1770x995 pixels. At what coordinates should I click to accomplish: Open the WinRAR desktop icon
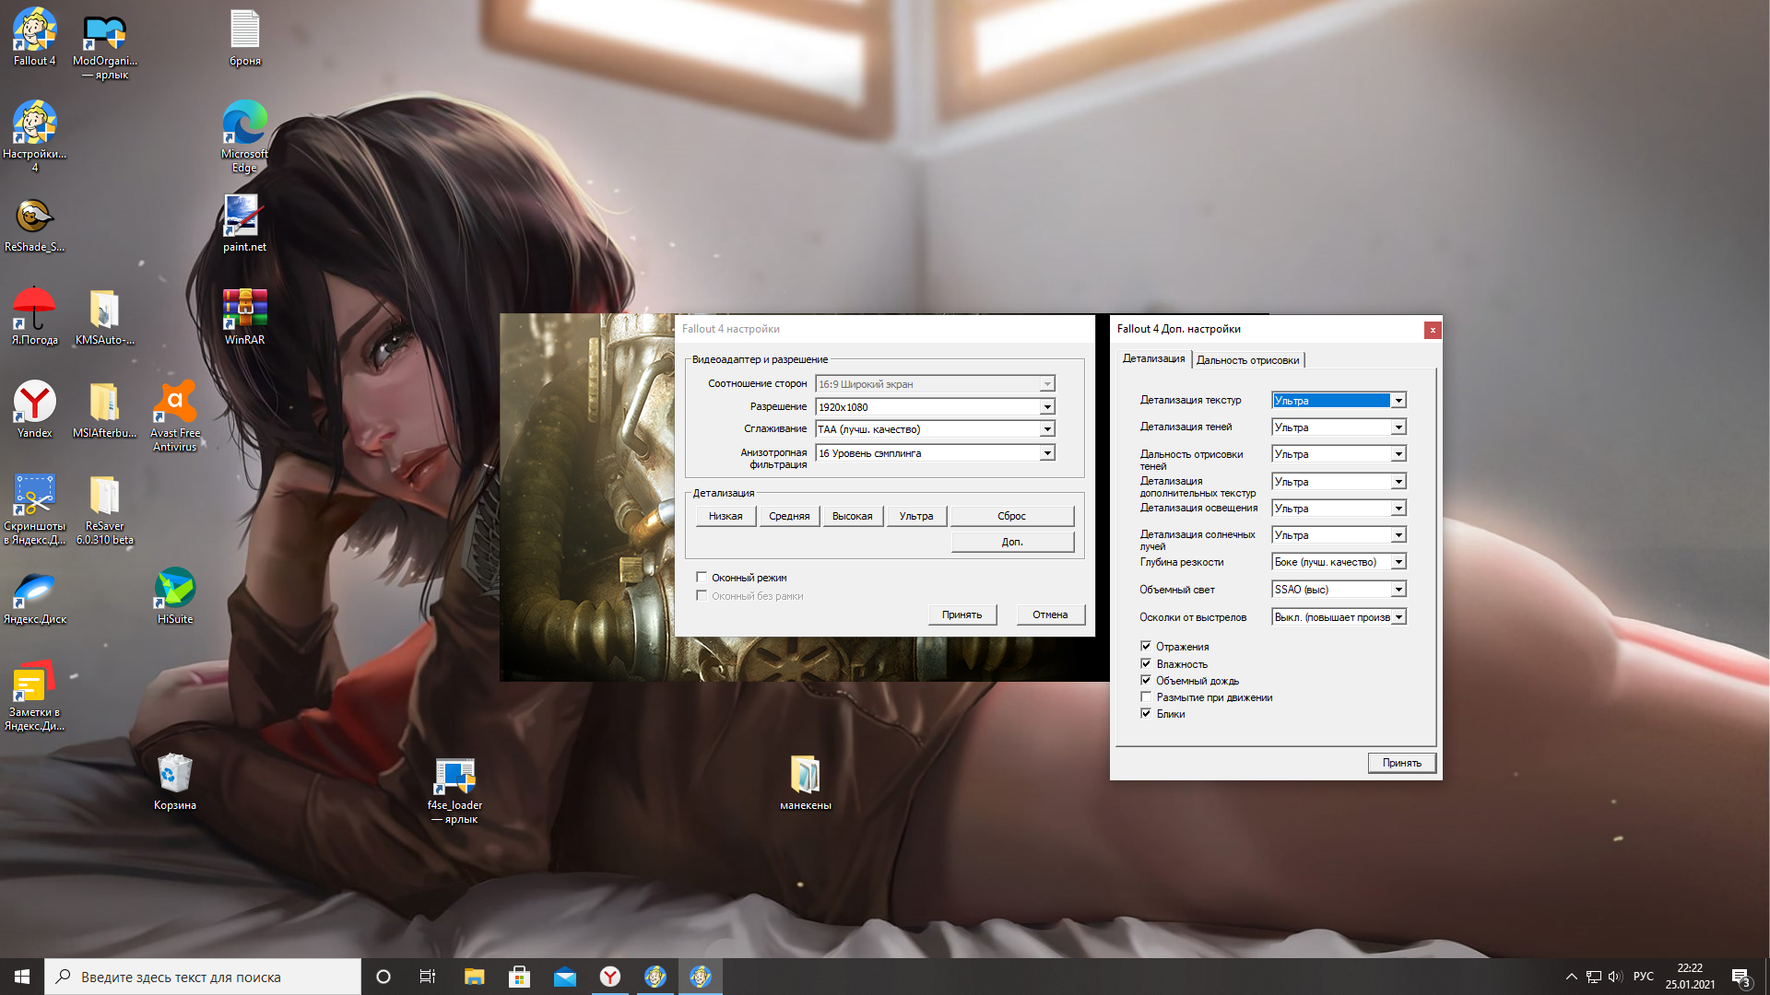[x=244, y=310]
